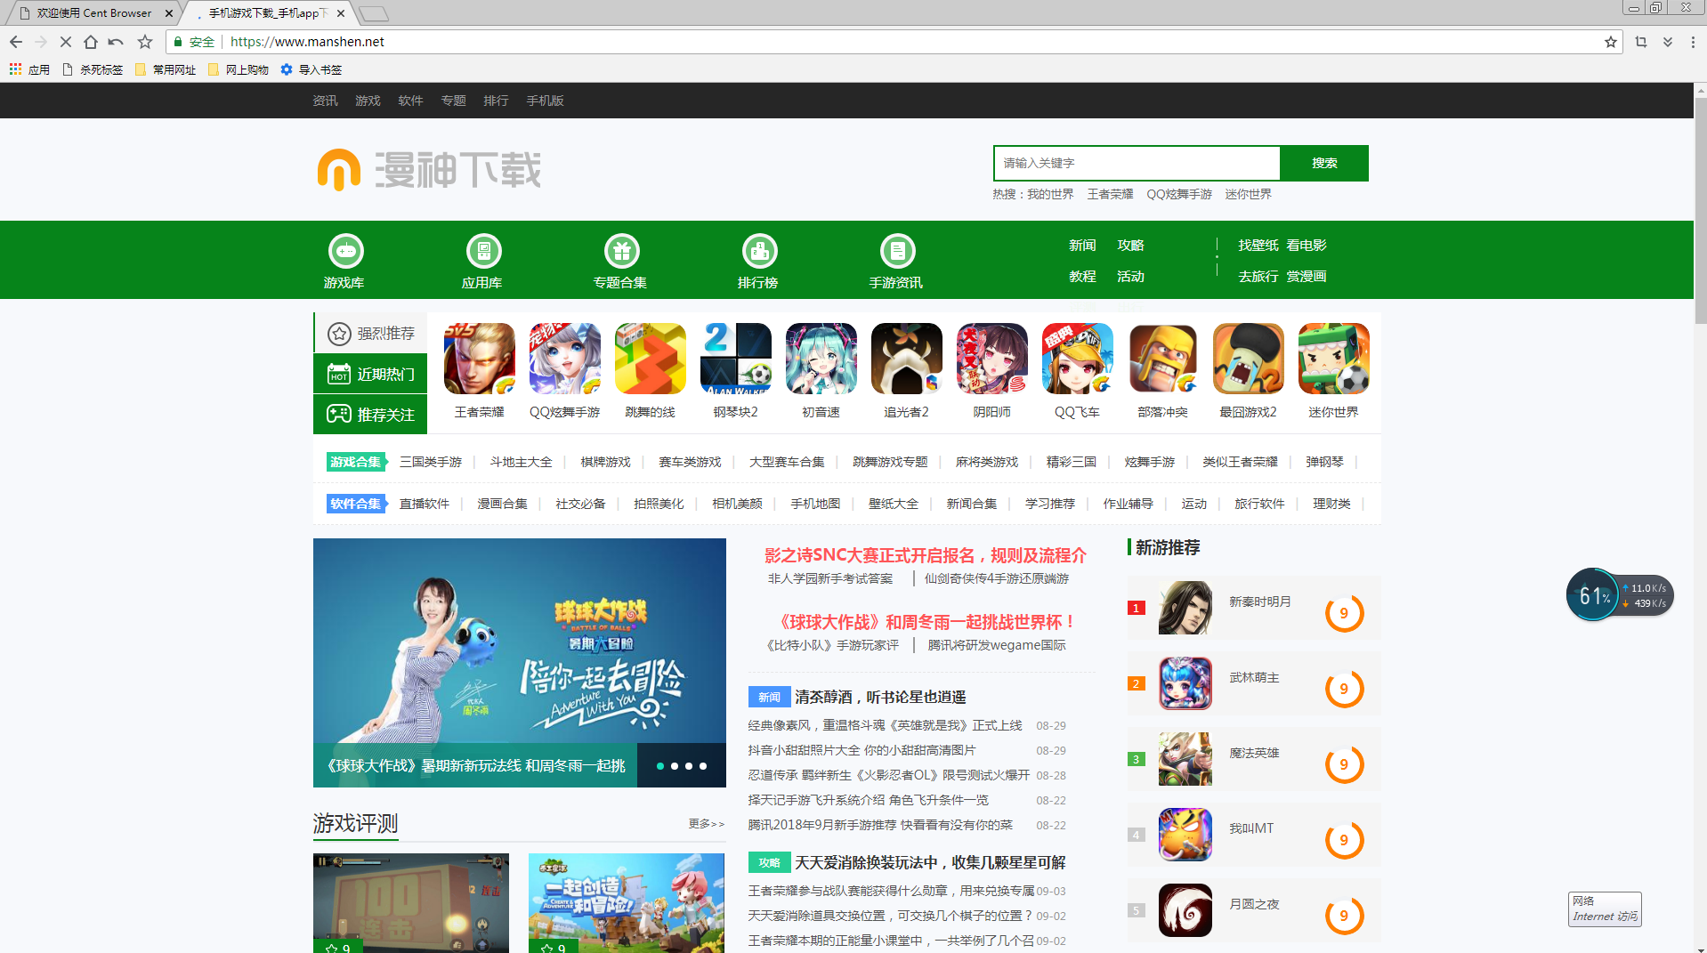The width and height of the screenshot is (1707, 953).
Task: Open the 影之诗SNC大赛 headline link
Action: 926,555
